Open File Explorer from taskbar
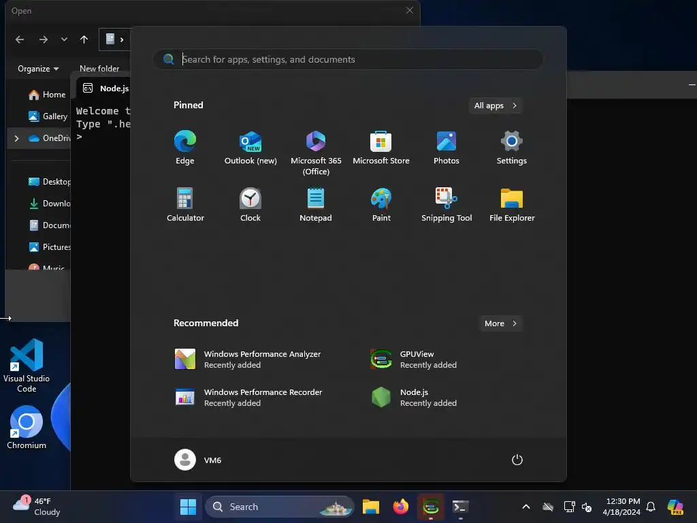 [x=371, y=507]
